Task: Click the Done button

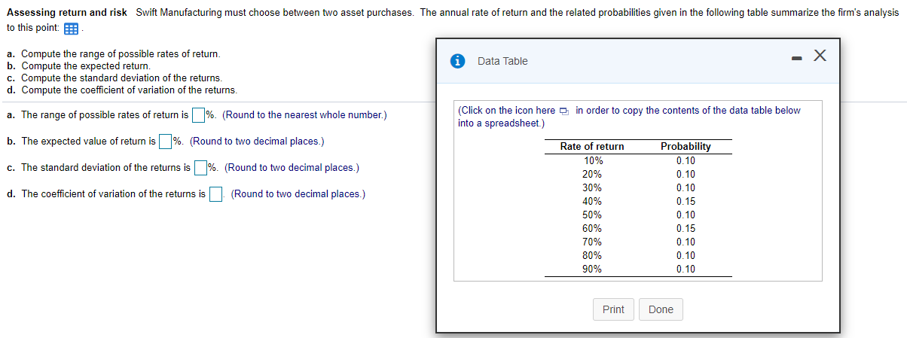Action: (x=661, y=309)
